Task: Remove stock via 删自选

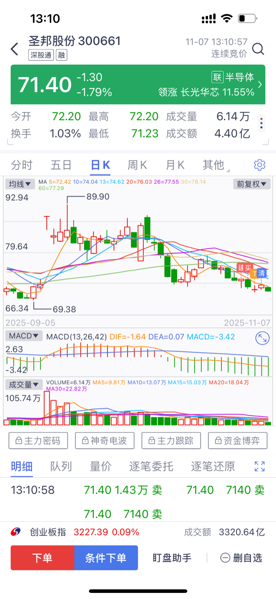Action: coord(241,558)
